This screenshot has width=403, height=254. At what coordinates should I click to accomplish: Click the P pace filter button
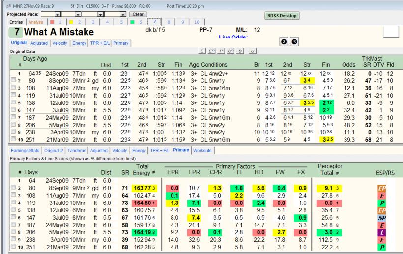221,51
